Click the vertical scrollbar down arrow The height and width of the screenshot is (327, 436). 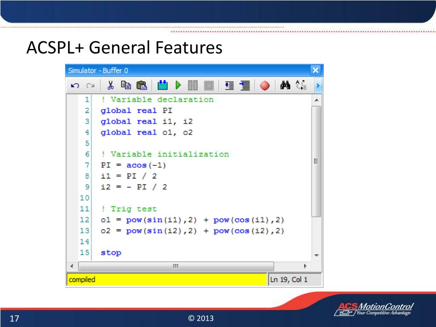click(x=316, y=255)
